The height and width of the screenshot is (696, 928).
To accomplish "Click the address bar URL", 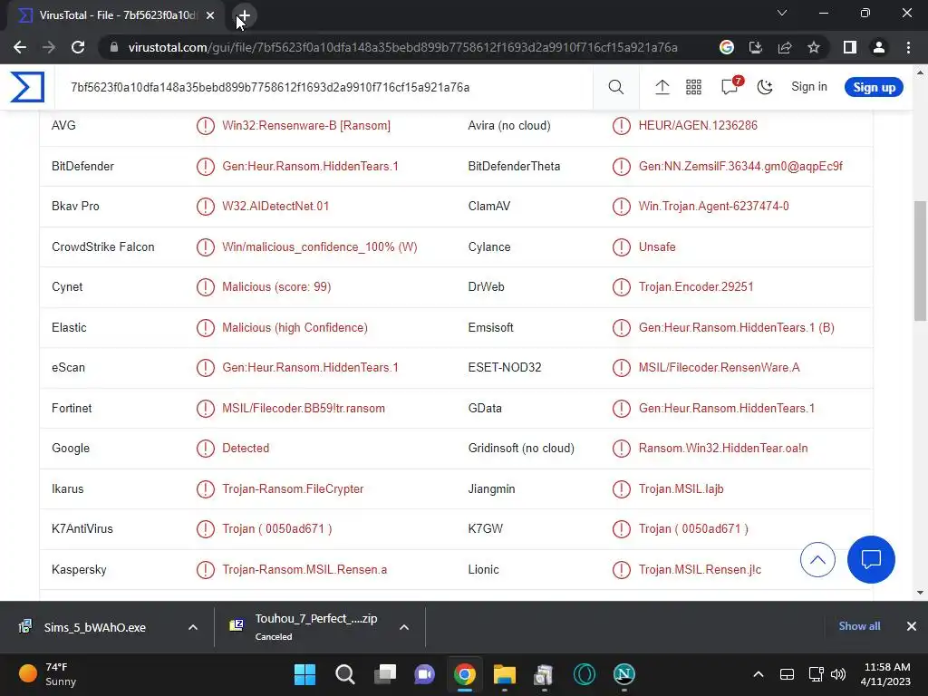I will pos(402,47).
